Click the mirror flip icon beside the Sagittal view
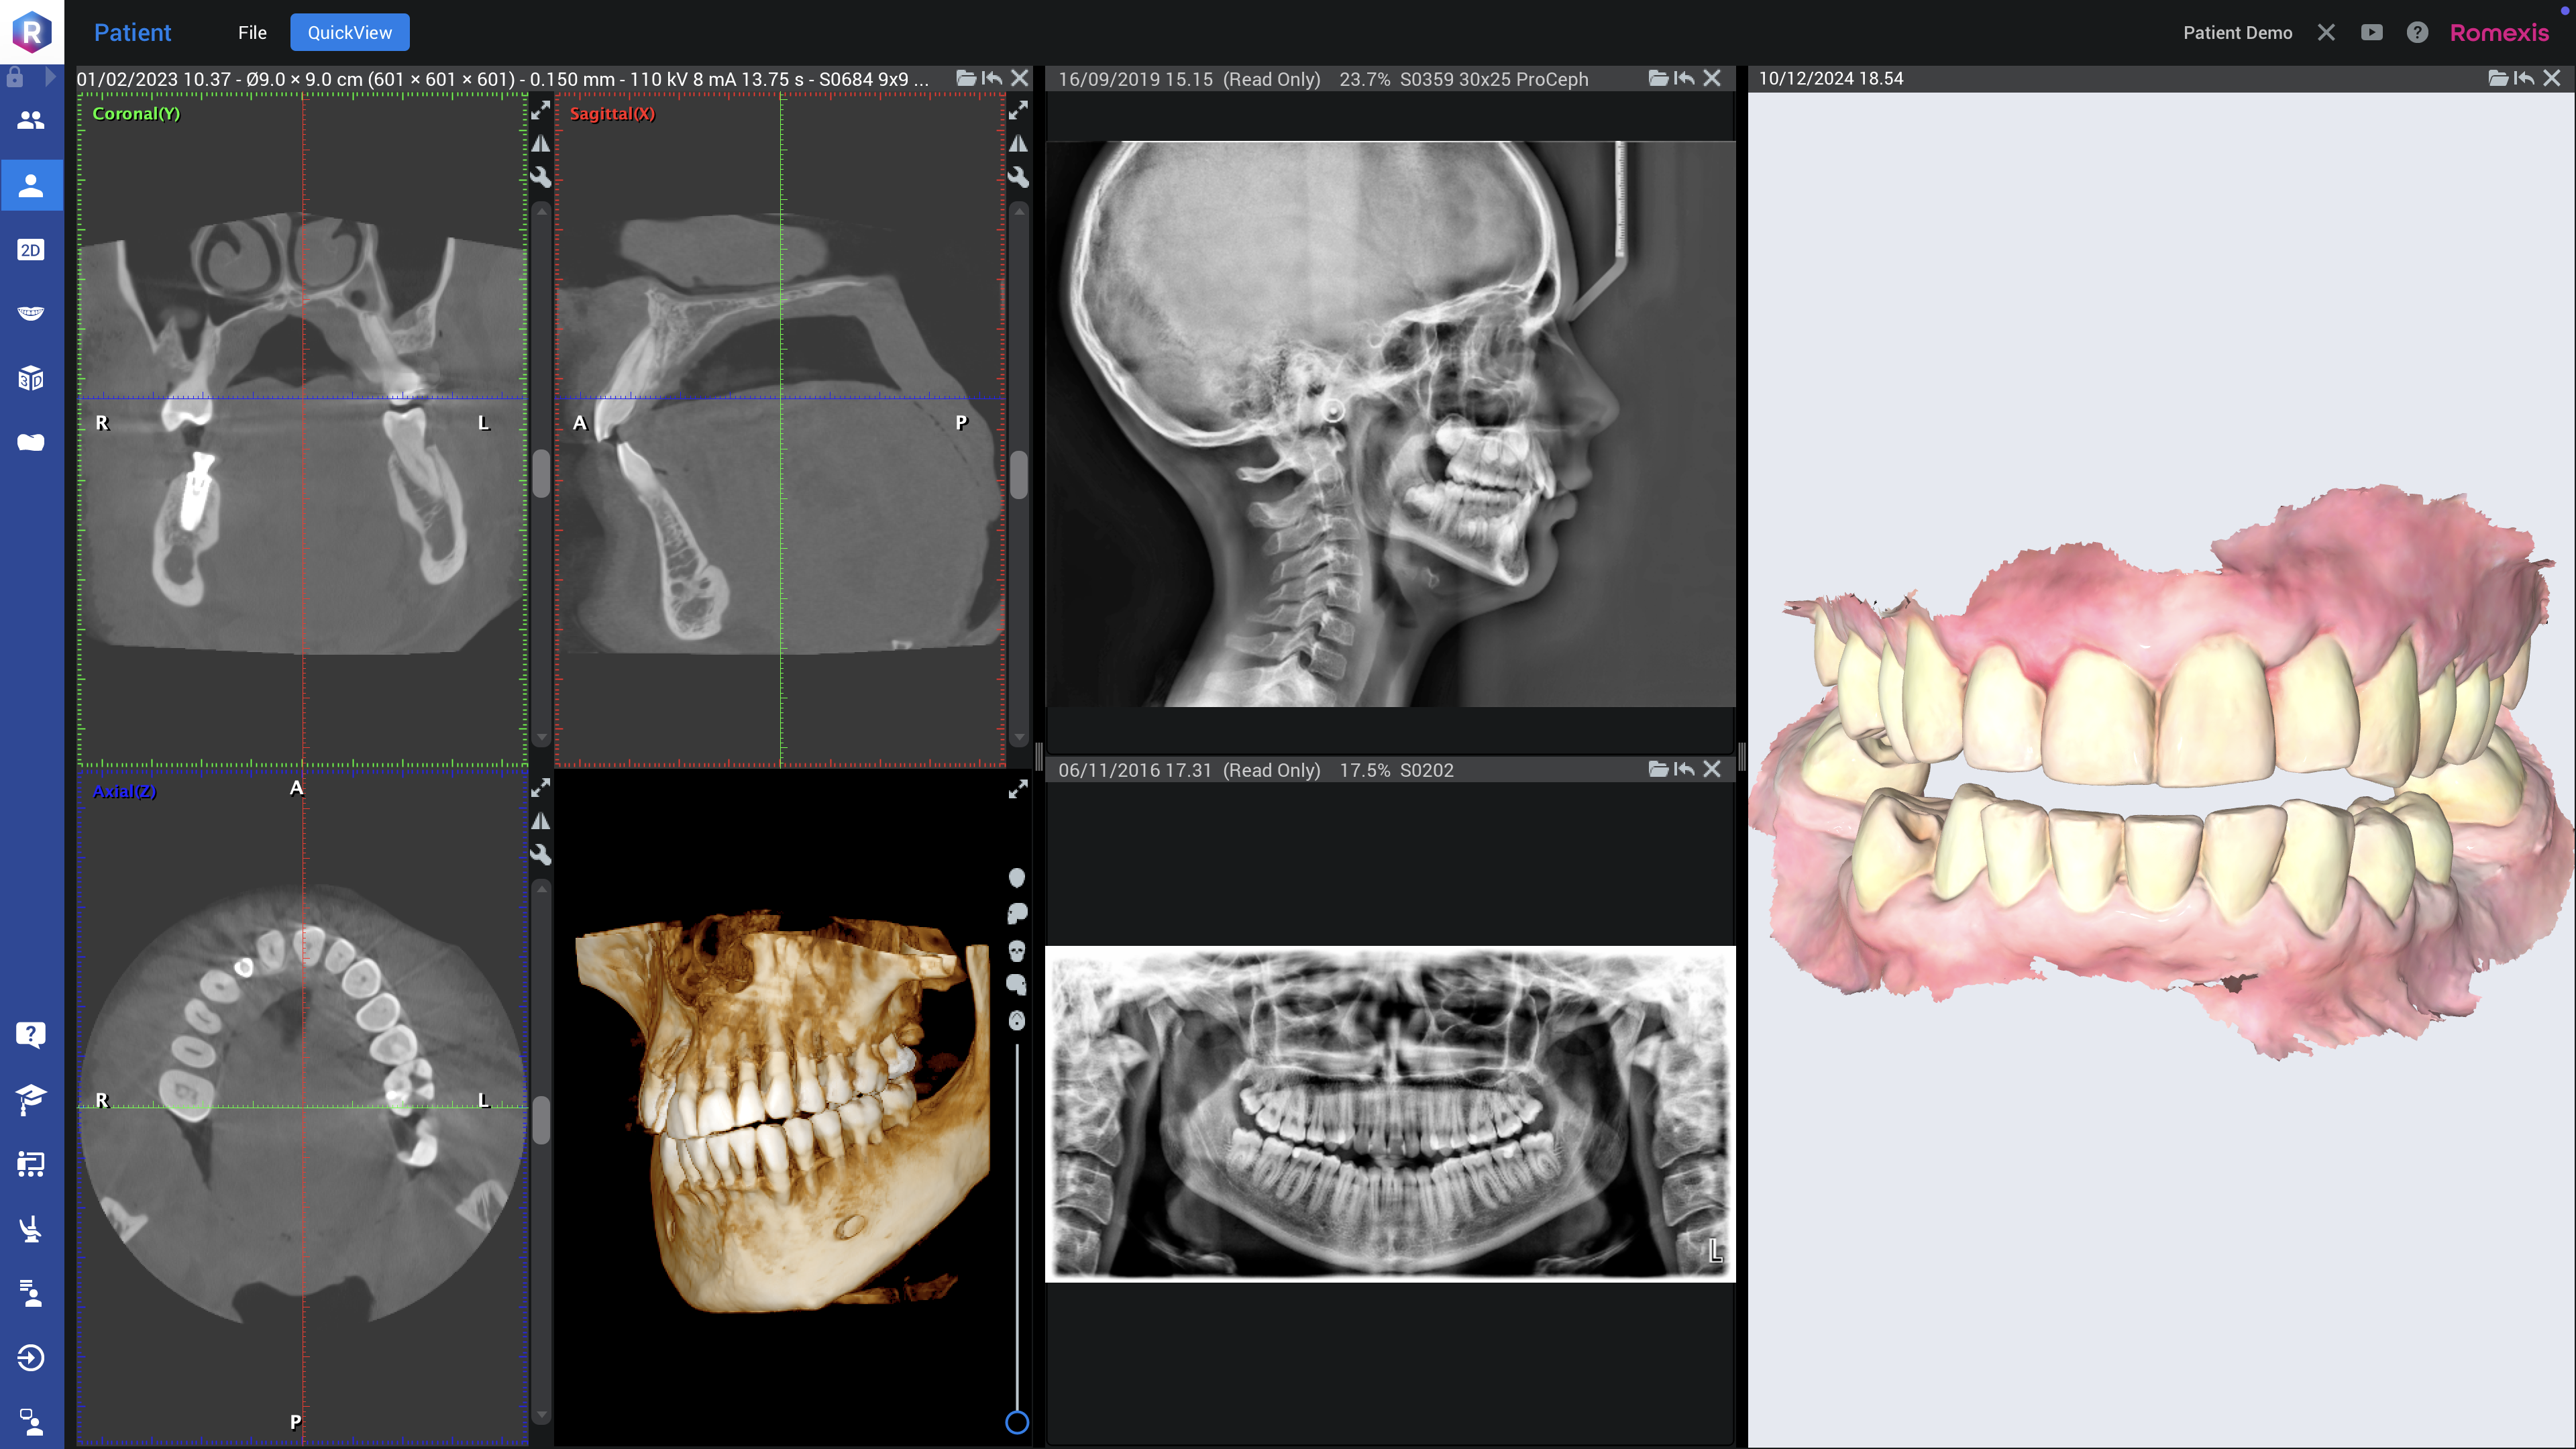 pyautogui.click(x=1018, y=144)
